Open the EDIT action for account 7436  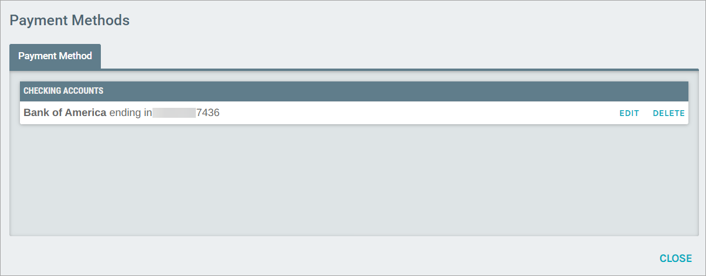[x=629, y=113]
